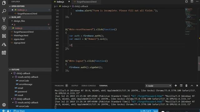Image resolution: width=200 pixels, height=112 pixels.
Task: Click the terminal input prompt
Action: (x=56, y=107)
